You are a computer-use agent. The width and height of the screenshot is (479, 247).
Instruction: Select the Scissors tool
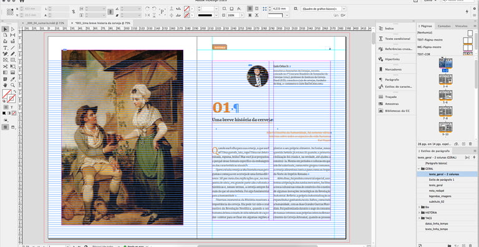coord(5,66)
